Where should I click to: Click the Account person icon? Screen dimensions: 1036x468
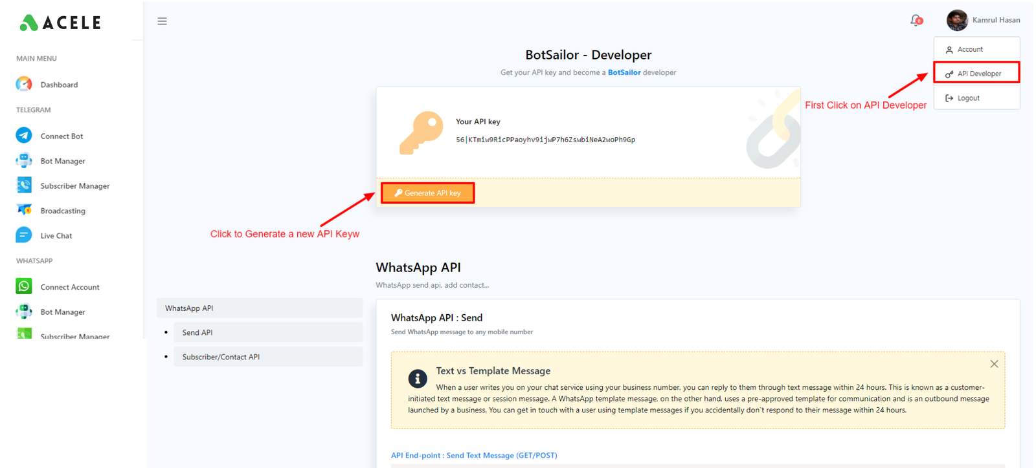tap(949, 50)
